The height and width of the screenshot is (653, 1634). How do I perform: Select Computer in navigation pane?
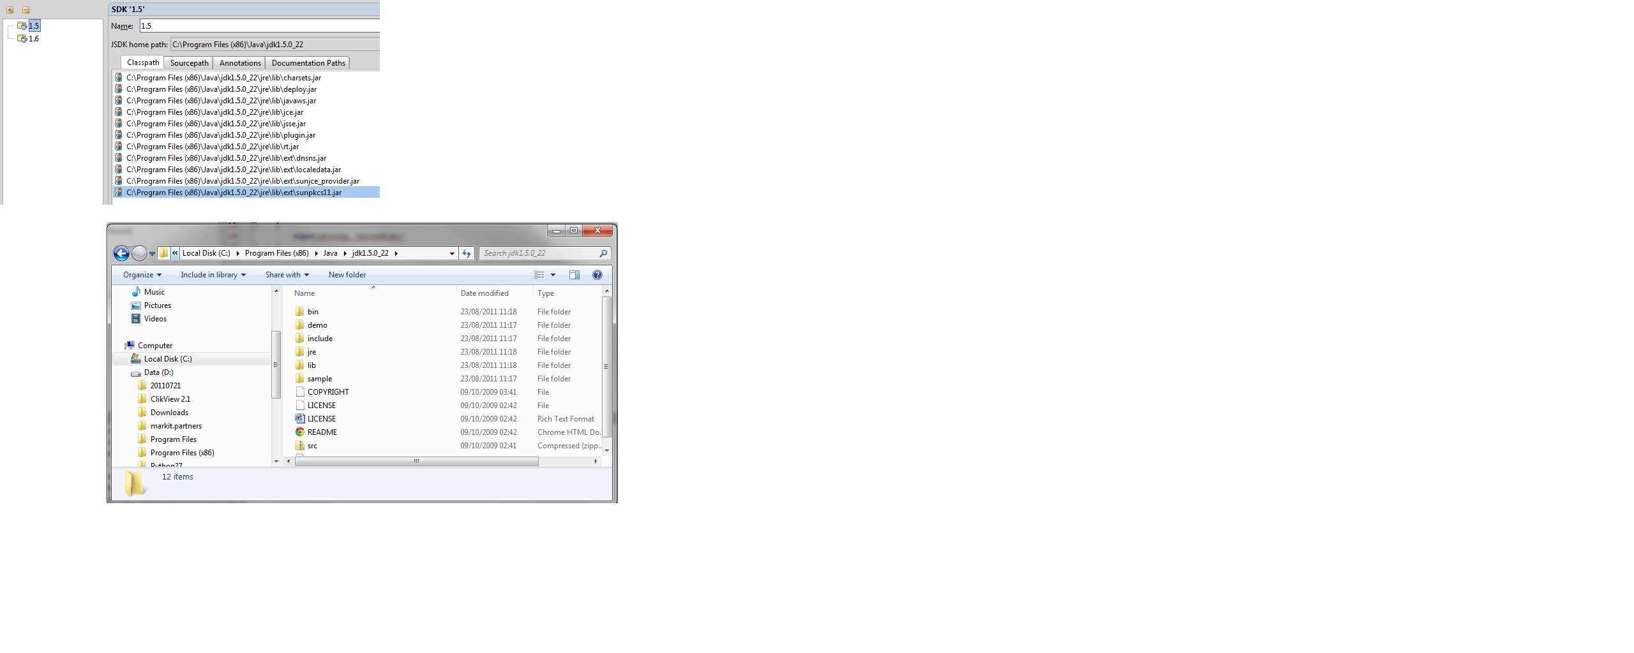[x=149, y=345]
